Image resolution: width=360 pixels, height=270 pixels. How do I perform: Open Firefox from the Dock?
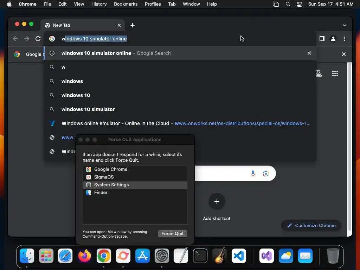84,256
